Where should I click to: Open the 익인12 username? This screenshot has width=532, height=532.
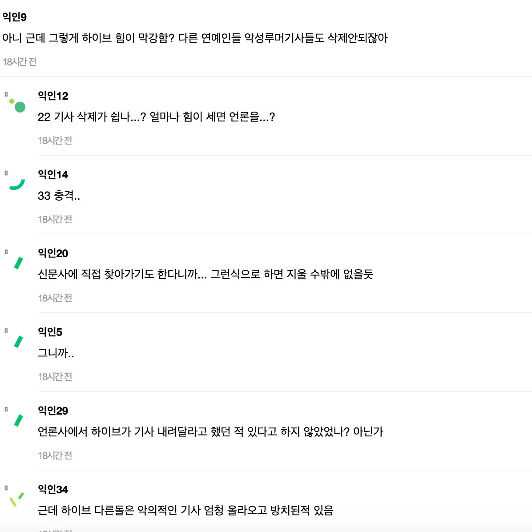[x=53, y=96]
